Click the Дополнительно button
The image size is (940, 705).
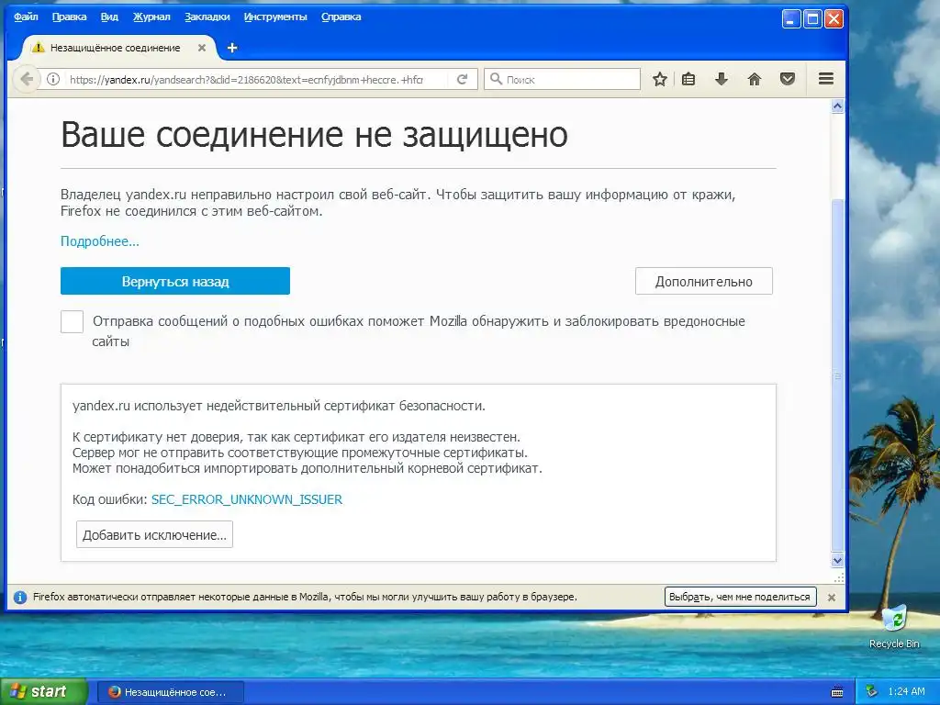[704, 281]
